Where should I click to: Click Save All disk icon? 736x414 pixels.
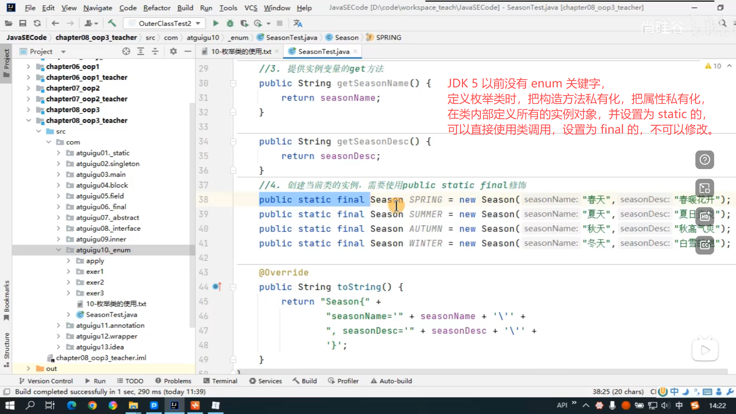click(x=23, y=23)
